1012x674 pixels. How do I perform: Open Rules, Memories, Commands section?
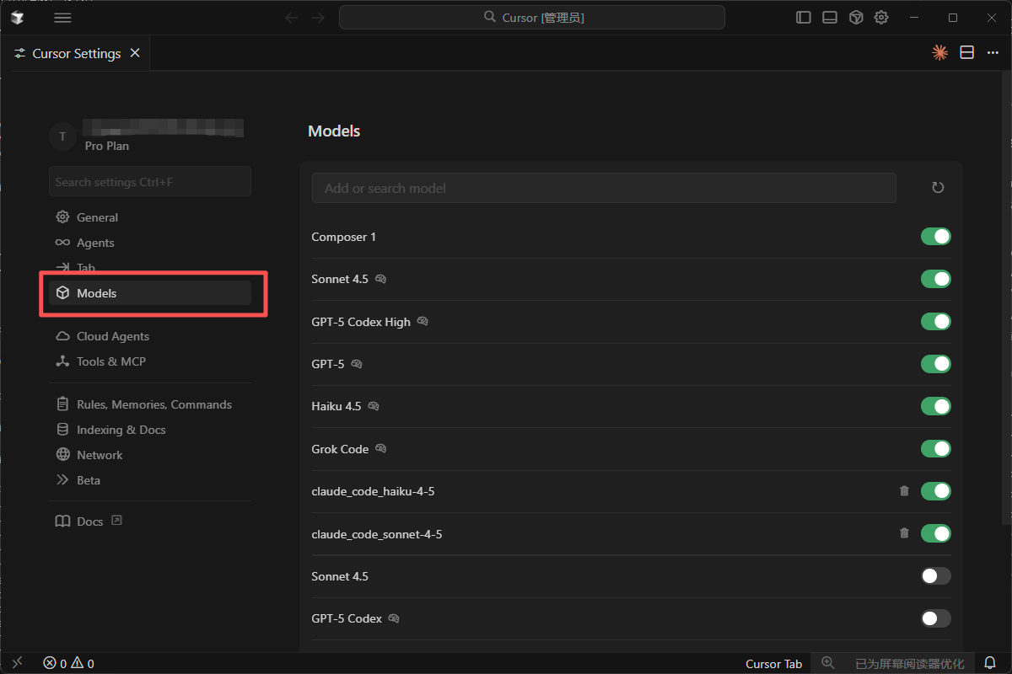tap(150, 404)
